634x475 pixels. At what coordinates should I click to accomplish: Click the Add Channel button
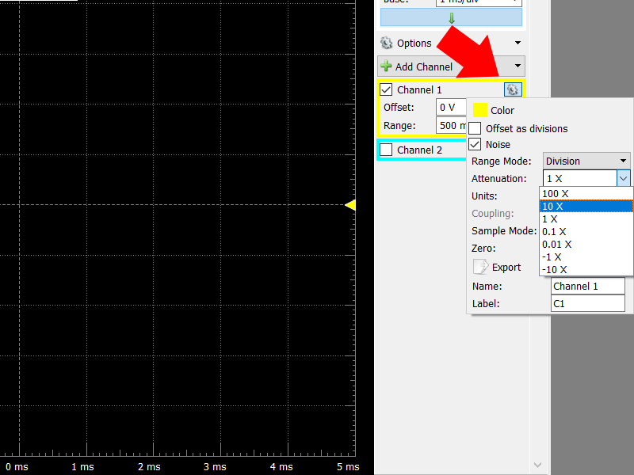tap(451, 66)
